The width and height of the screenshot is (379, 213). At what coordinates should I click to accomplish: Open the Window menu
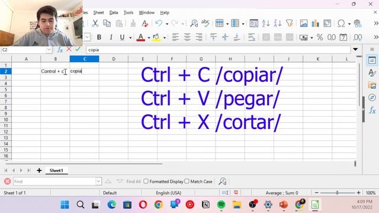click(146, 12)
